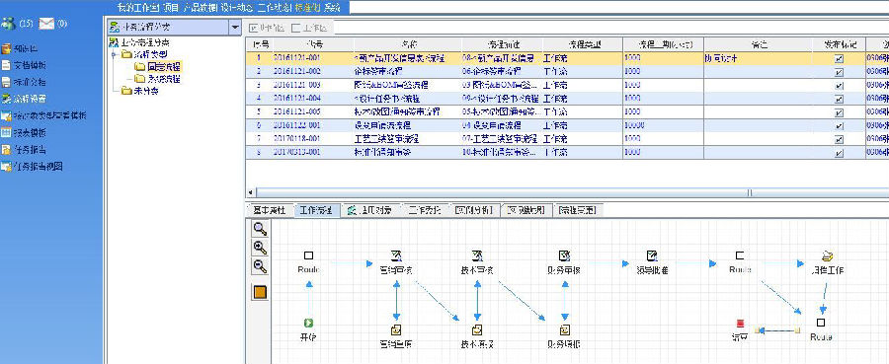Collapse the first folder node in tree

(x=114, y=55)
